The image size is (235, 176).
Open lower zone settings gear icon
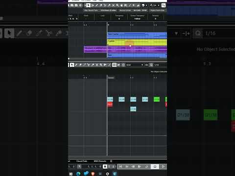click(x=111, y=161)
